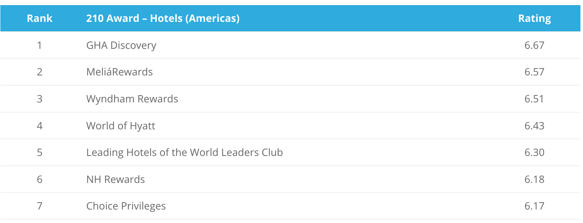Click Leading Hotels of the World Leaders Club
The image size is (583, 223).
point(184,152)
